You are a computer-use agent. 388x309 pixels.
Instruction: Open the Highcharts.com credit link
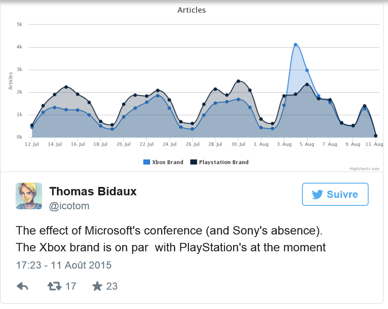[364, 169]
